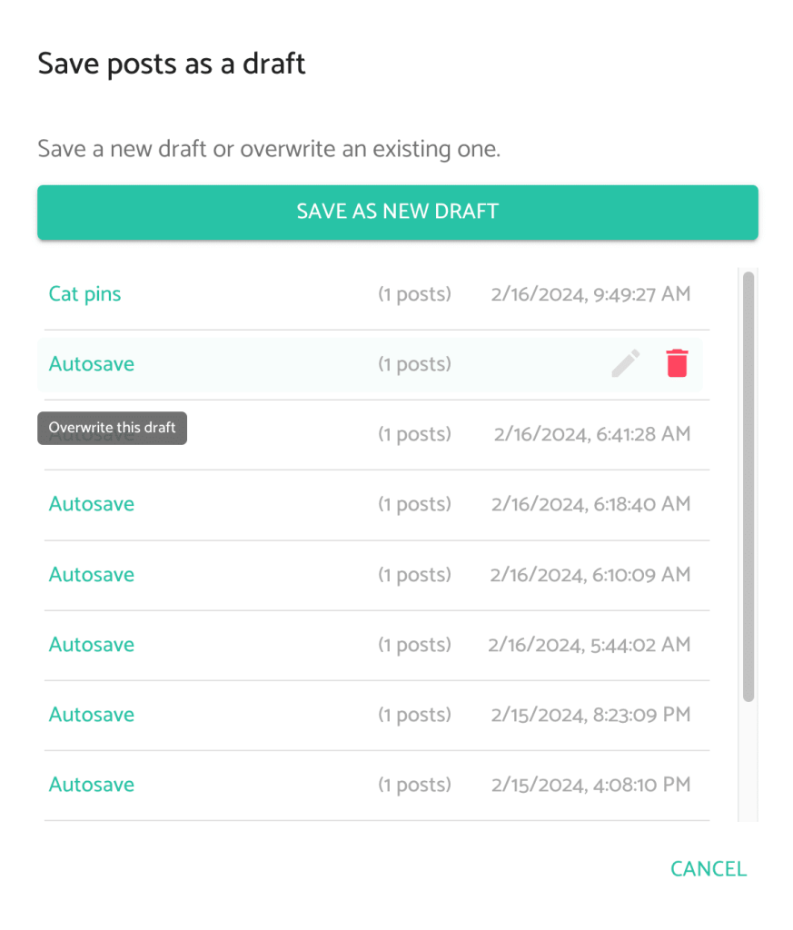The width and height of the screenshot is (793, 930).
Task: Click the Overwrite this draft tooltip
Action: 112,428
